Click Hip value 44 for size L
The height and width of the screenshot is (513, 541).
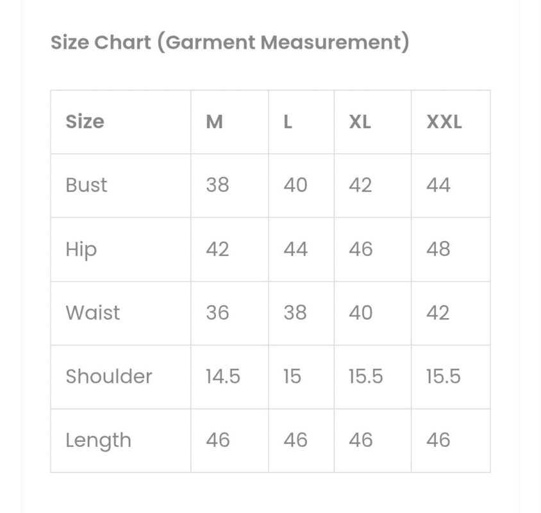(x=295, y=249)
